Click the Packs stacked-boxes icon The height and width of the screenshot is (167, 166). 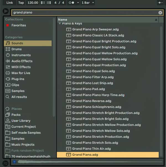[8, 115]
